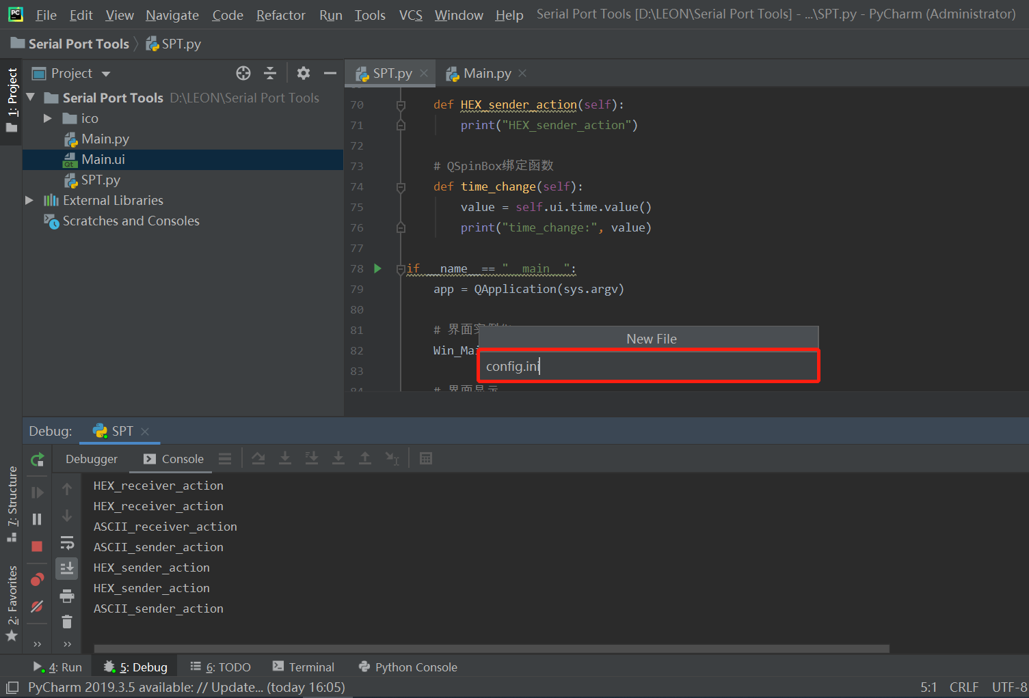Open the 6: TODO tool window
This screenshot has height=698, width=1029.
[220, 667]
